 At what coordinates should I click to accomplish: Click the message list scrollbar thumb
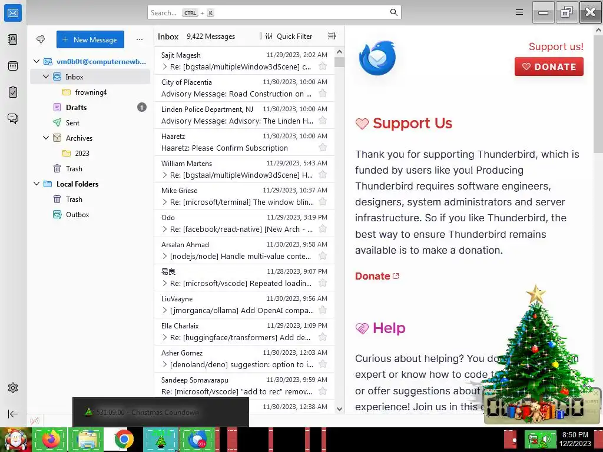tap(339, 62)
